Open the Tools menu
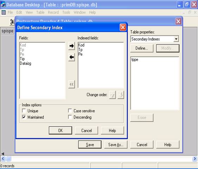198x169 pixels. tap(66, 12)
